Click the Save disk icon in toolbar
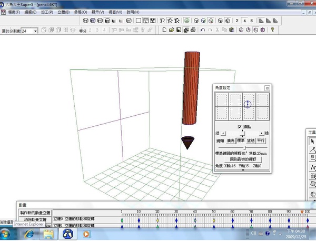Viewport: 316px width, 241px height. click(x=179, y=30)
